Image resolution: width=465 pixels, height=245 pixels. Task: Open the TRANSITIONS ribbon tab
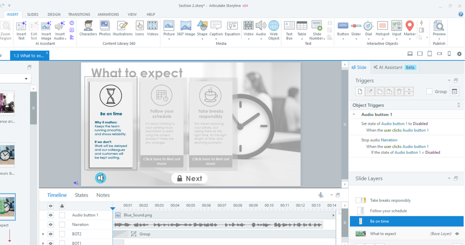click(x=79, y=14)
